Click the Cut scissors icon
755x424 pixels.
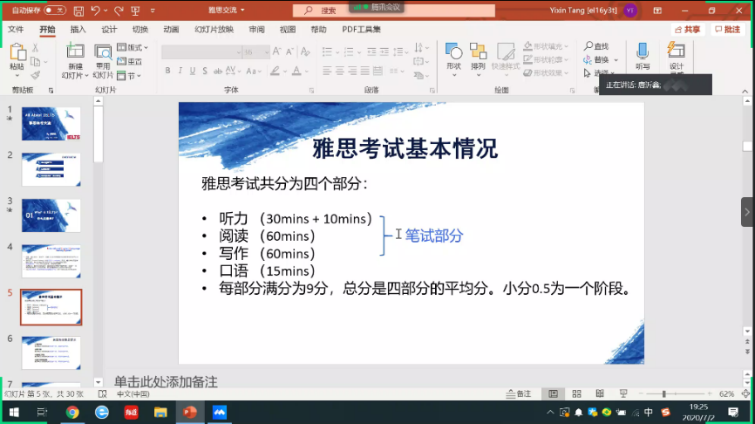(x=35, y=48)
